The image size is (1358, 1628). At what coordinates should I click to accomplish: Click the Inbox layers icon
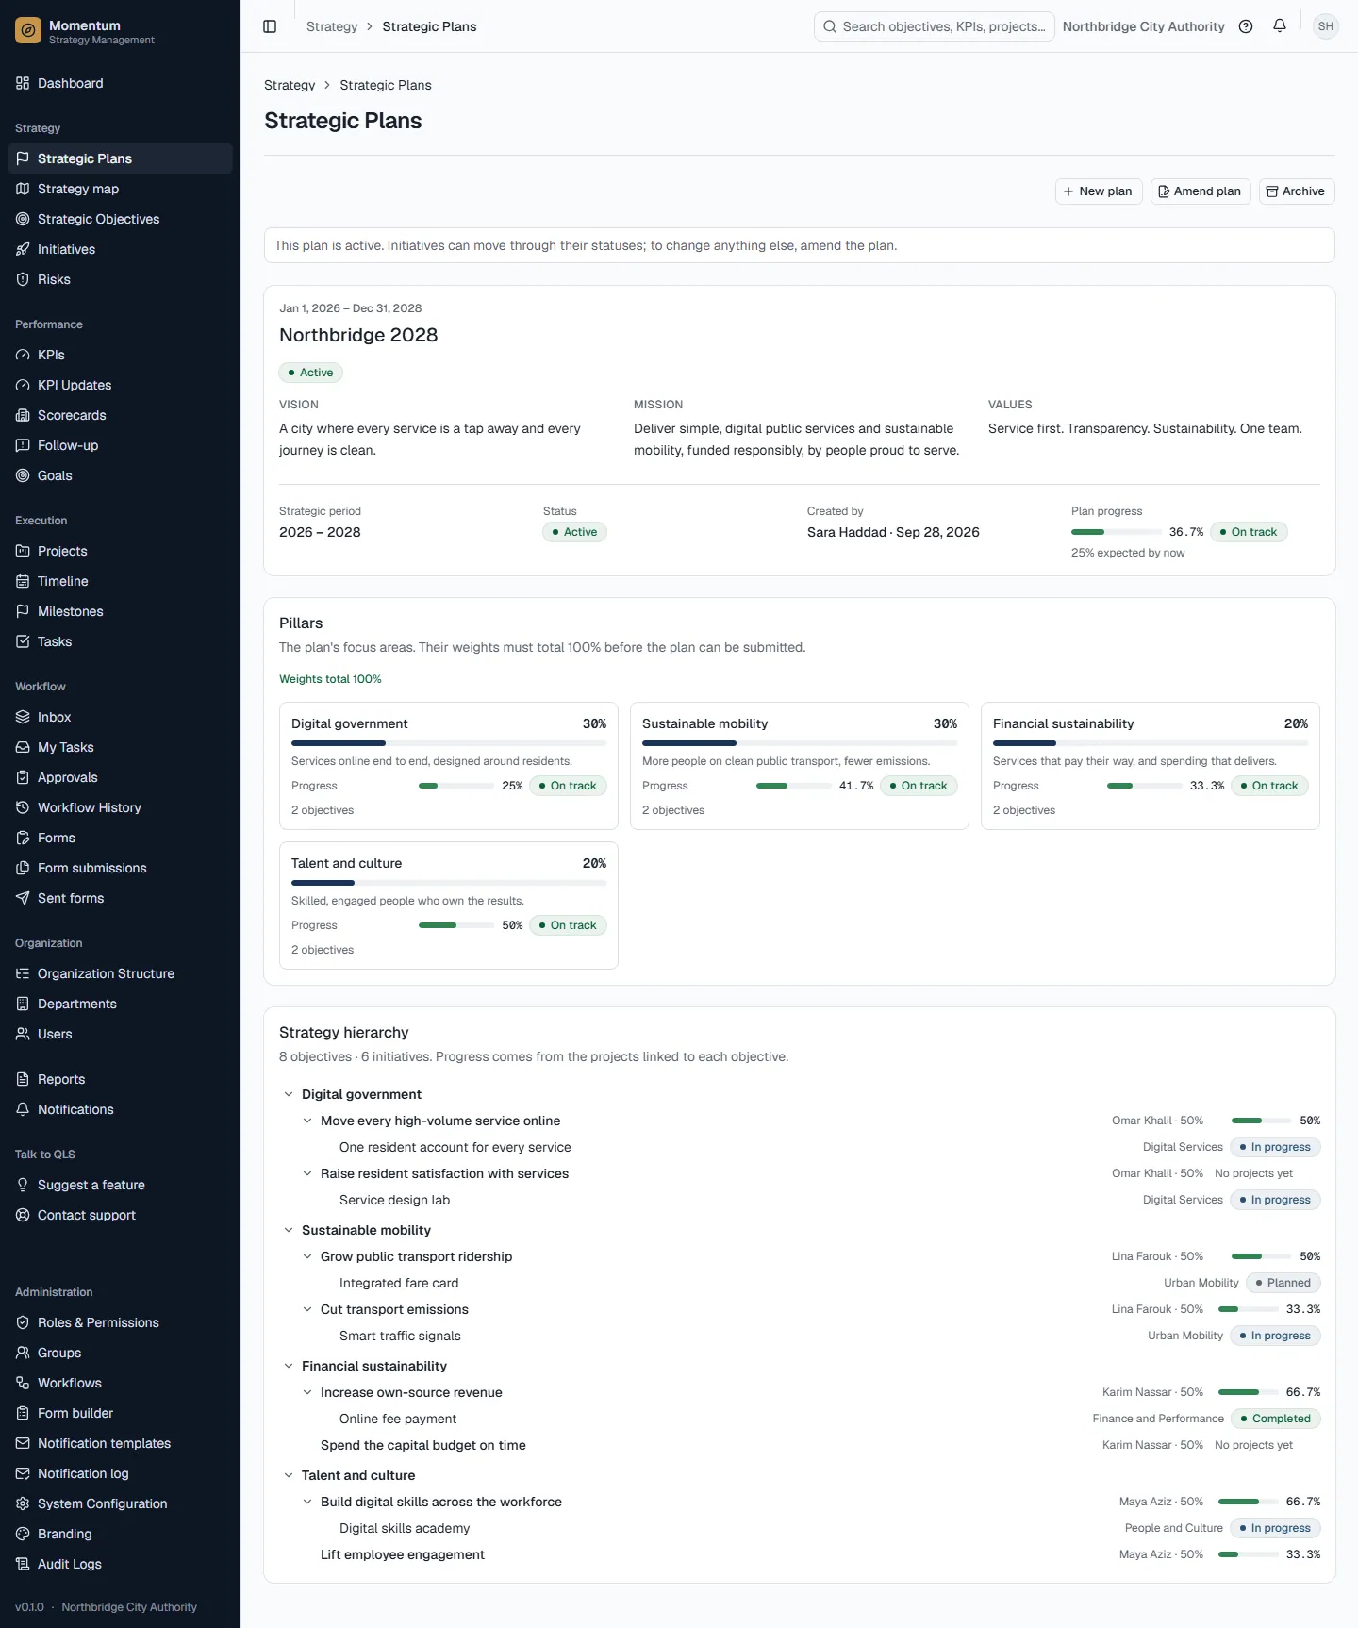click(23, 717)
